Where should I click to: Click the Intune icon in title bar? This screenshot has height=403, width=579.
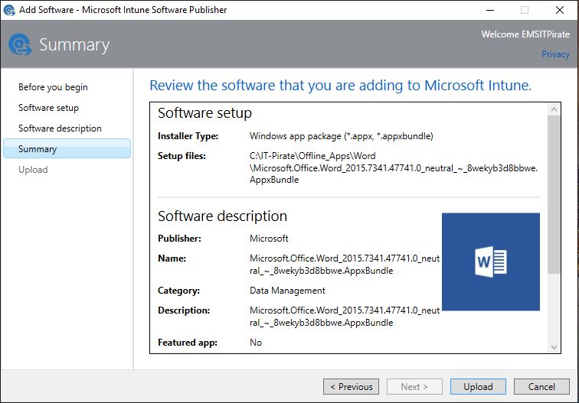click(9, 10)
